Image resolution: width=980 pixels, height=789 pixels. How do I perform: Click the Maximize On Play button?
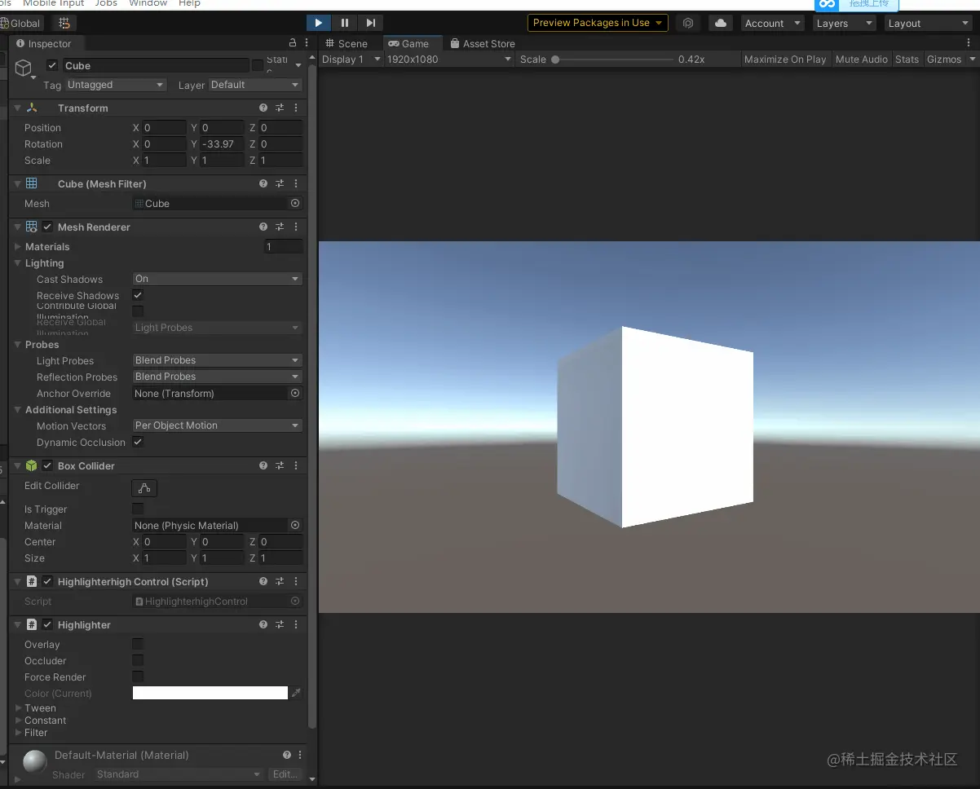coord(784,60)
